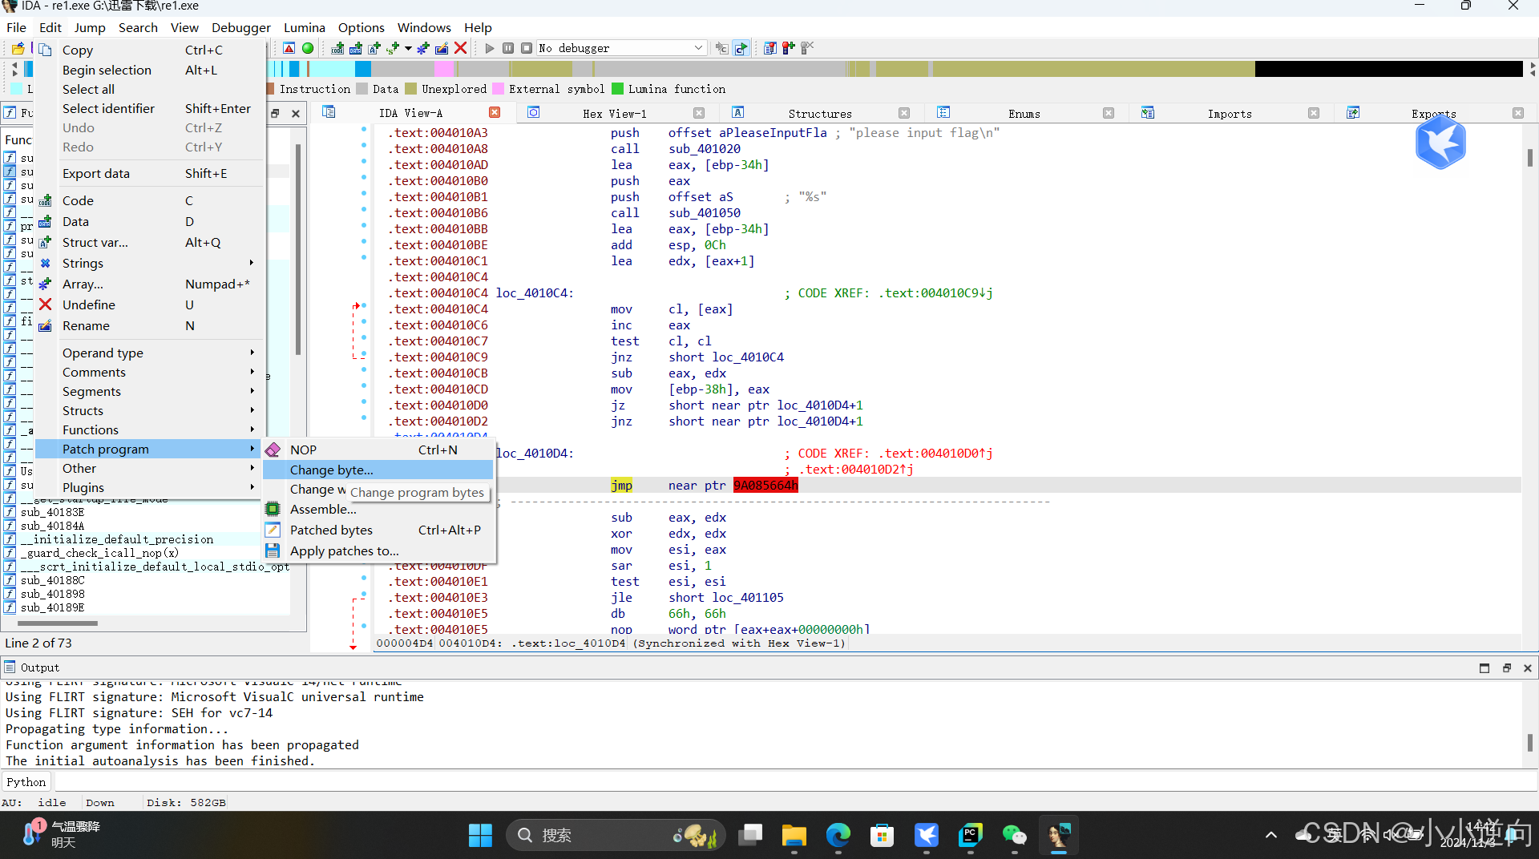The height and width of the screenshot is (859, 1539).
Task: Open WeChat from the taskbar
Action: point(1015,834)
